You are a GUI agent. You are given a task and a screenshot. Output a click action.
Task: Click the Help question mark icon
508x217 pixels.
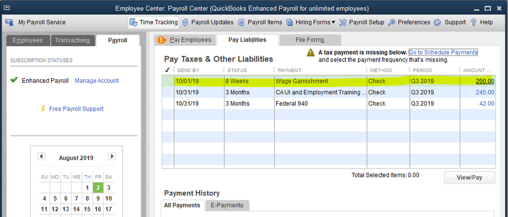[x=473, y=22]
